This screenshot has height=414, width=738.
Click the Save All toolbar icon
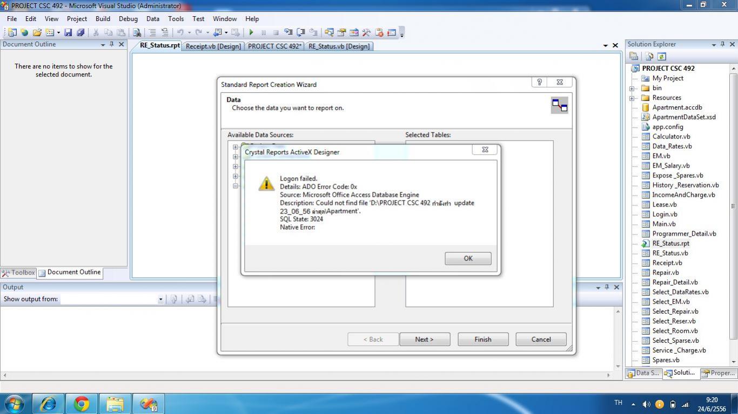tap(80, 32)
